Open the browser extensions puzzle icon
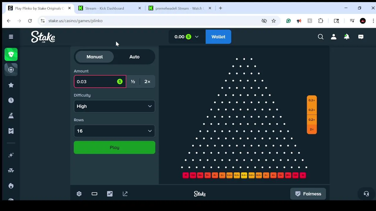Viewport: 376px width, 211px height. point(321,21)
